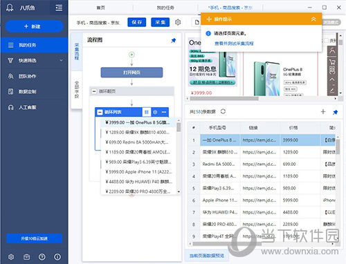
Task: Select the ¥4488.00 HUAWEI P40 list item
Action: click(138, 182)
